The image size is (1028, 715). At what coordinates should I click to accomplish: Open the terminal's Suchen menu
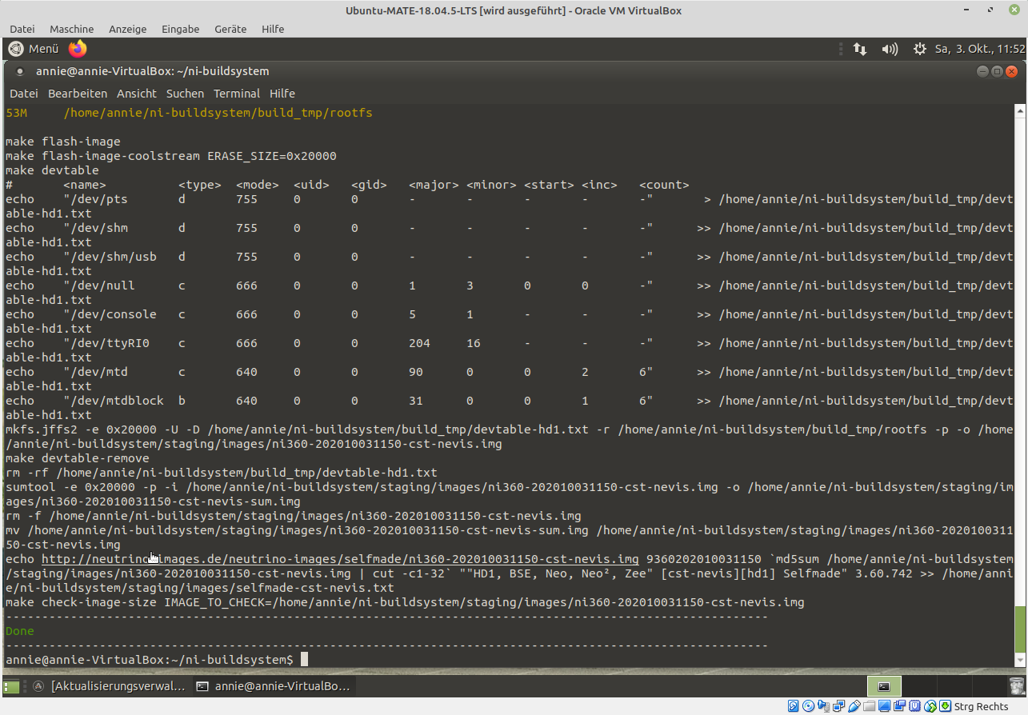pos(185,94)
